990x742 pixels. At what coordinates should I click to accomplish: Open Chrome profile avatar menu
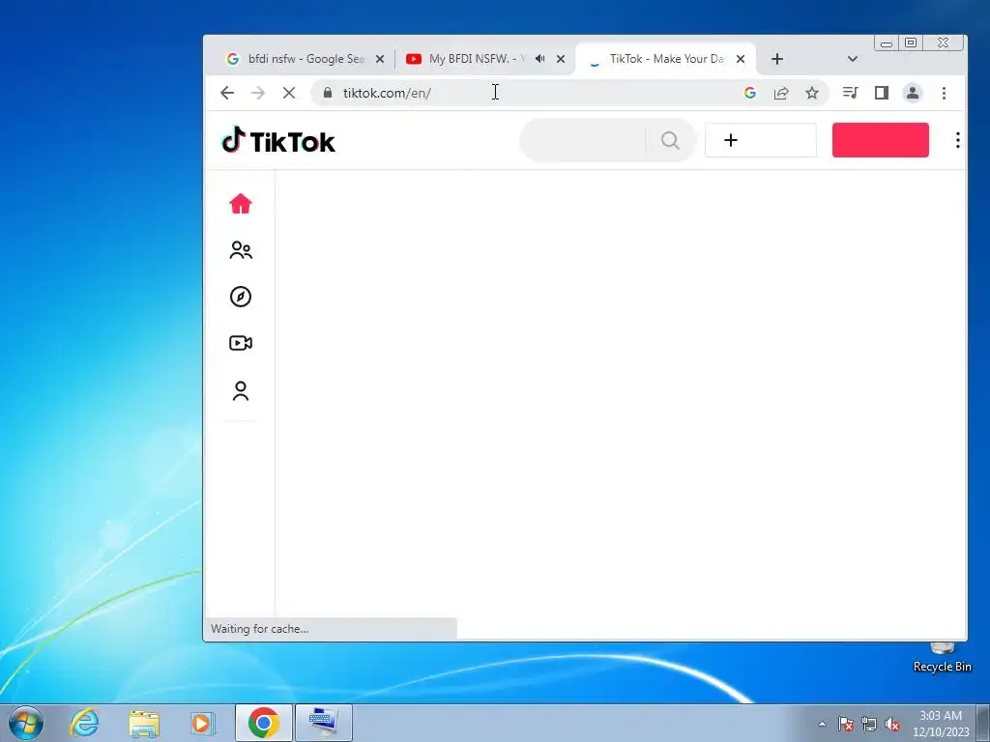(x=913, y=93)
